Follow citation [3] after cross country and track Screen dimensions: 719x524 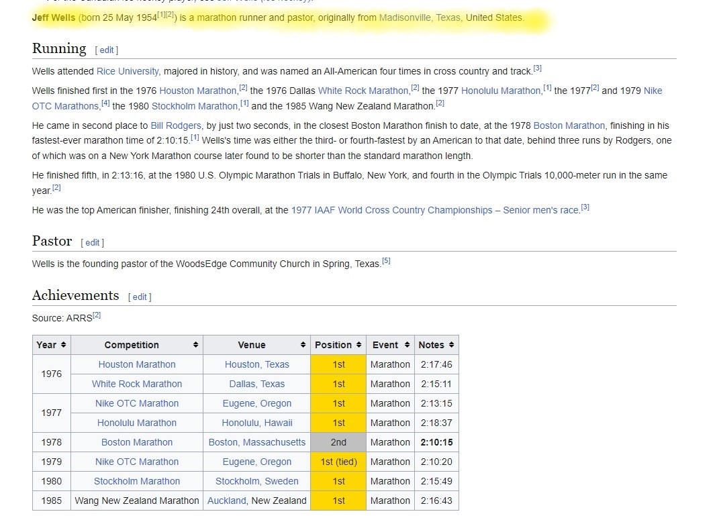(x=538, y=68)
